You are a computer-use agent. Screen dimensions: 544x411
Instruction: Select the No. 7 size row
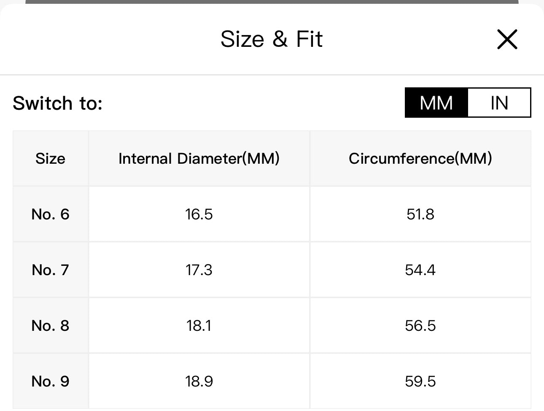(x=50, y=270)
